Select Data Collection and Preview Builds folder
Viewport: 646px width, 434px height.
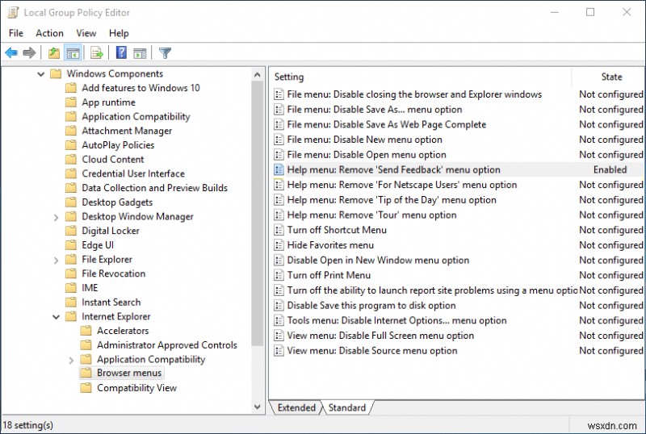[154, 188]
